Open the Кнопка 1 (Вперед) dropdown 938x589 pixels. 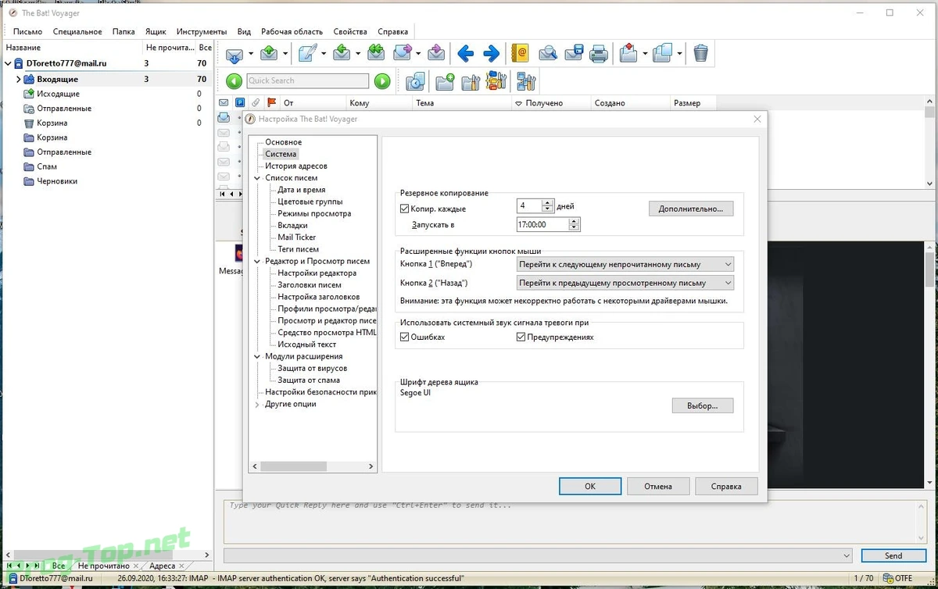(625, 264)
